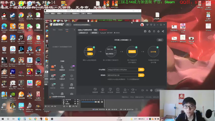Screen dimensions: 215x121
Task: Open the 主播任务 task icon in the toolbox
Action: tap(72, 86)
